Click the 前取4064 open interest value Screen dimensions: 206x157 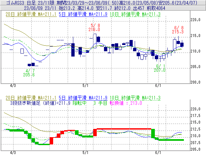[156, 8]
